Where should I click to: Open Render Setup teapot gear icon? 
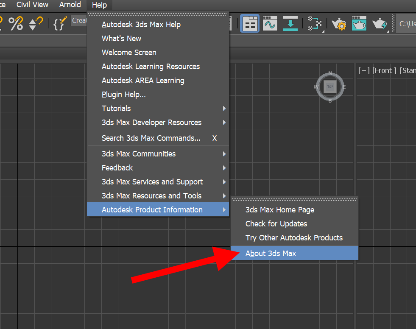pyautogui.click(x=339, y=24)
